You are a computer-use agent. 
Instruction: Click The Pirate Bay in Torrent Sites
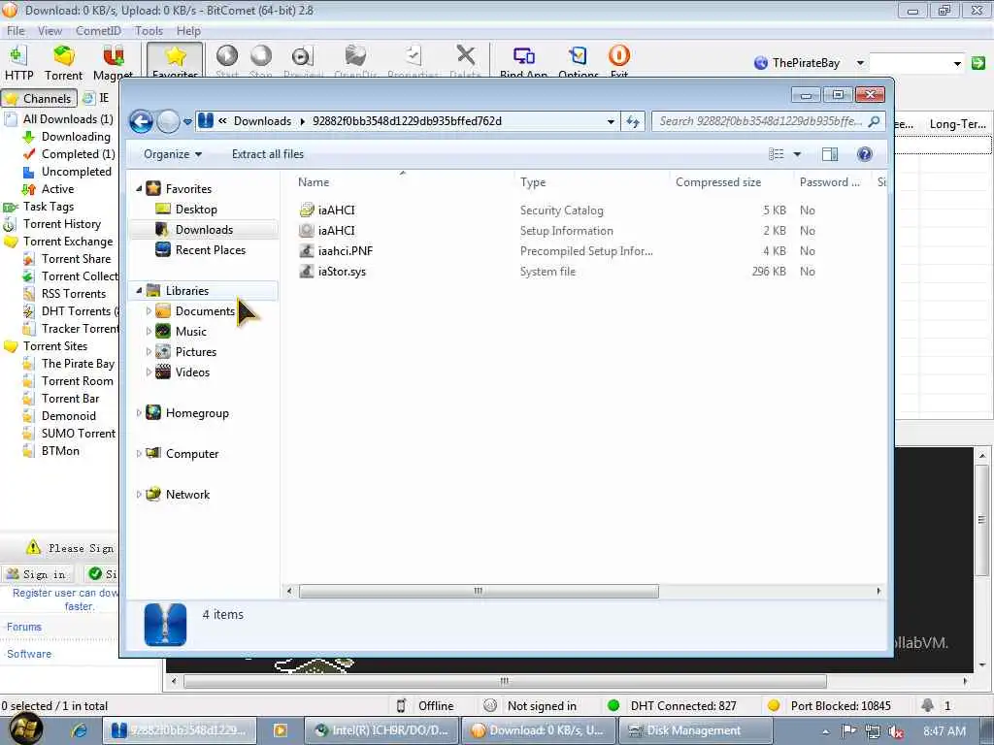(x=78, y=363)
